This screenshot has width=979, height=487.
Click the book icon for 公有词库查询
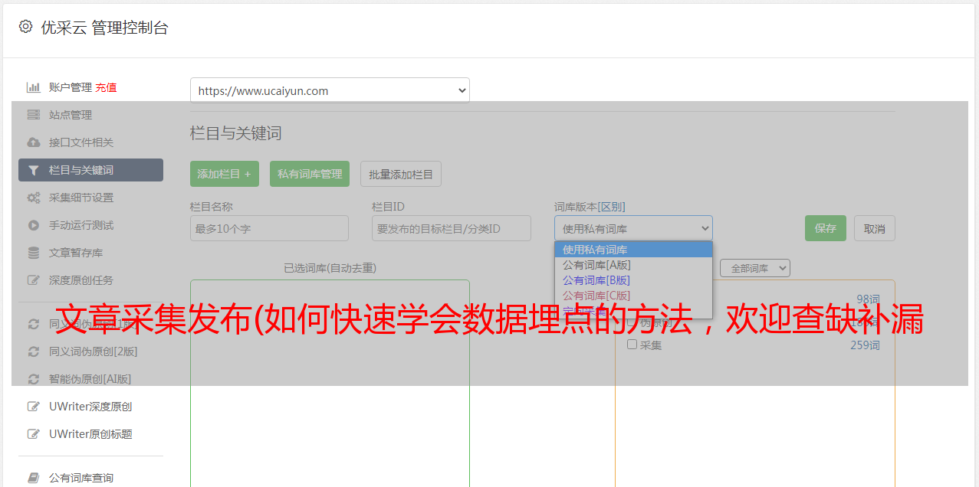34,478
